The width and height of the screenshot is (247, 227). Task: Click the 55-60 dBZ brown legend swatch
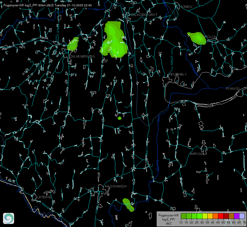(x=231, y=216)
